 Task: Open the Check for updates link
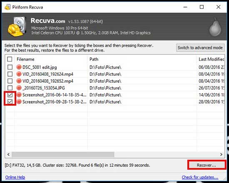coord(200,177)
